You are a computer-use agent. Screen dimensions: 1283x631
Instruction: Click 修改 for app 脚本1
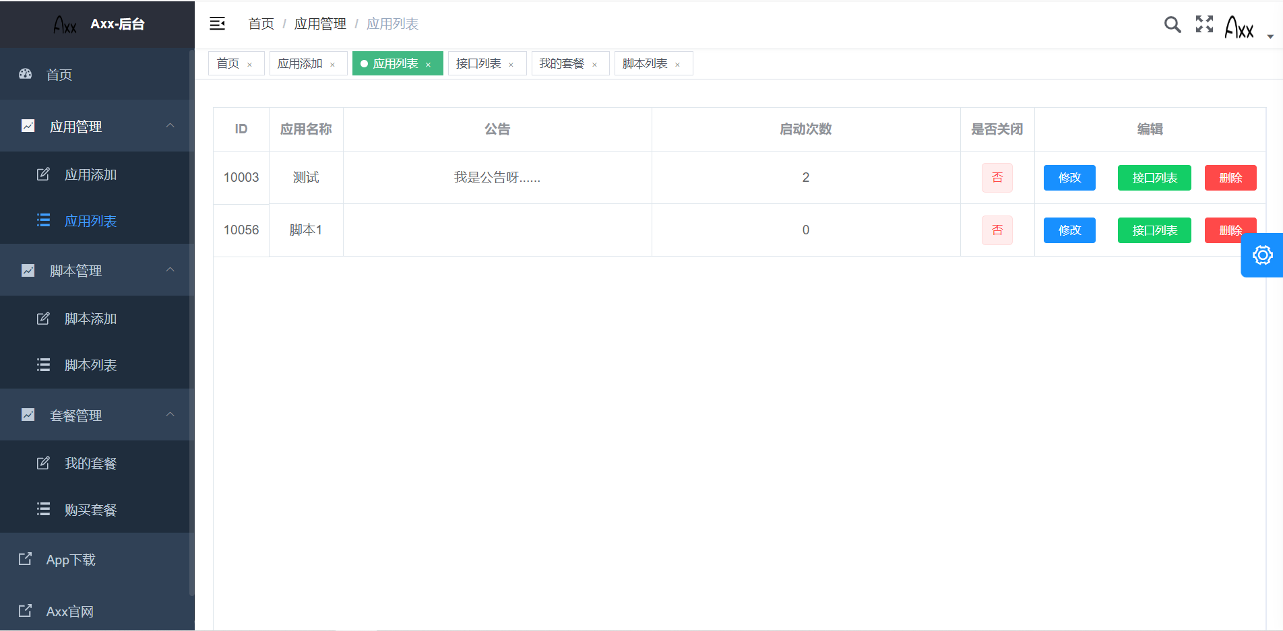click(x=1069, y=230)
